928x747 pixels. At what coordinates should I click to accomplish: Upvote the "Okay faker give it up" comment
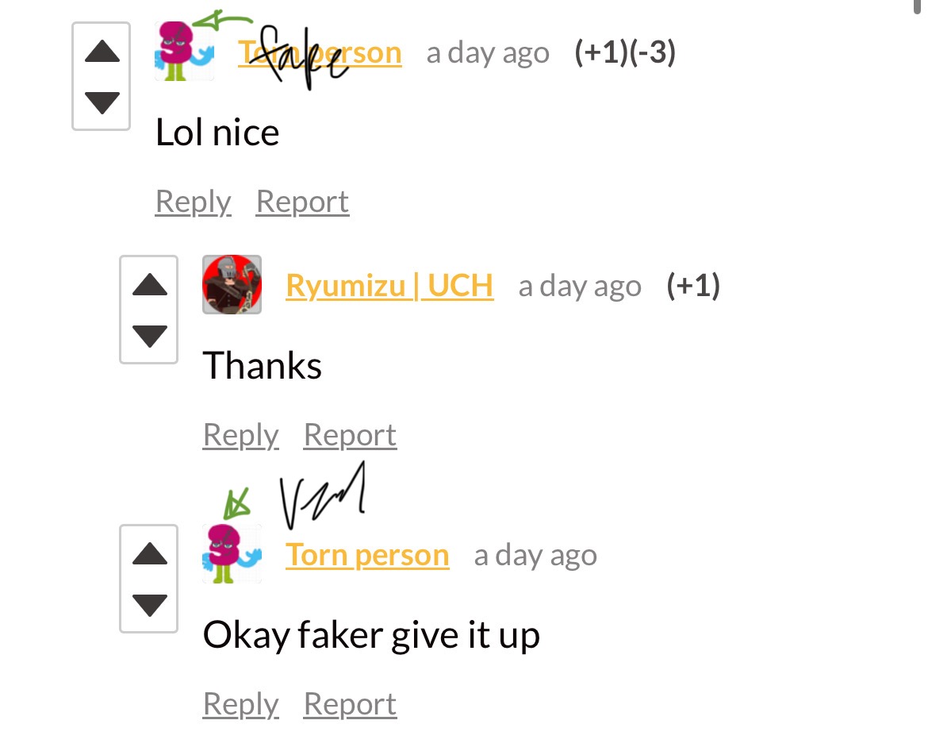click(150, 554)
